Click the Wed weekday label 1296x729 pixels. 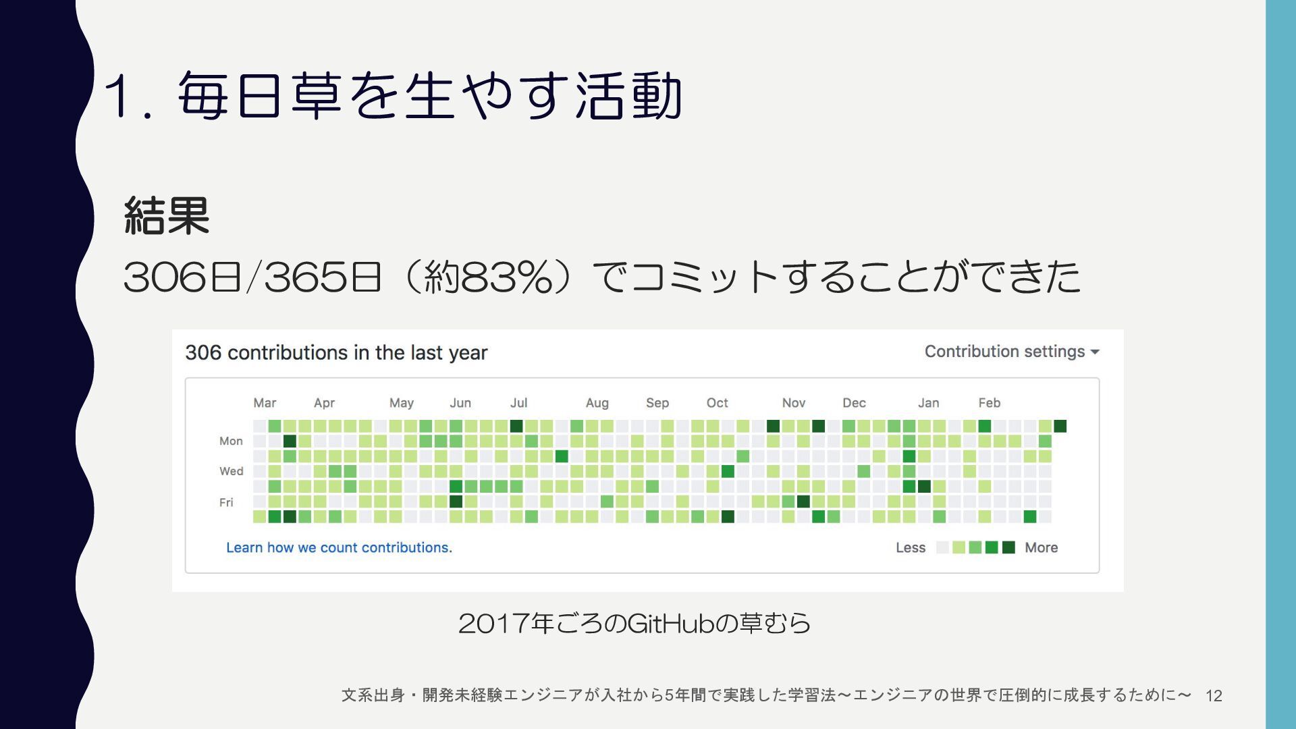tap(231, 471)
